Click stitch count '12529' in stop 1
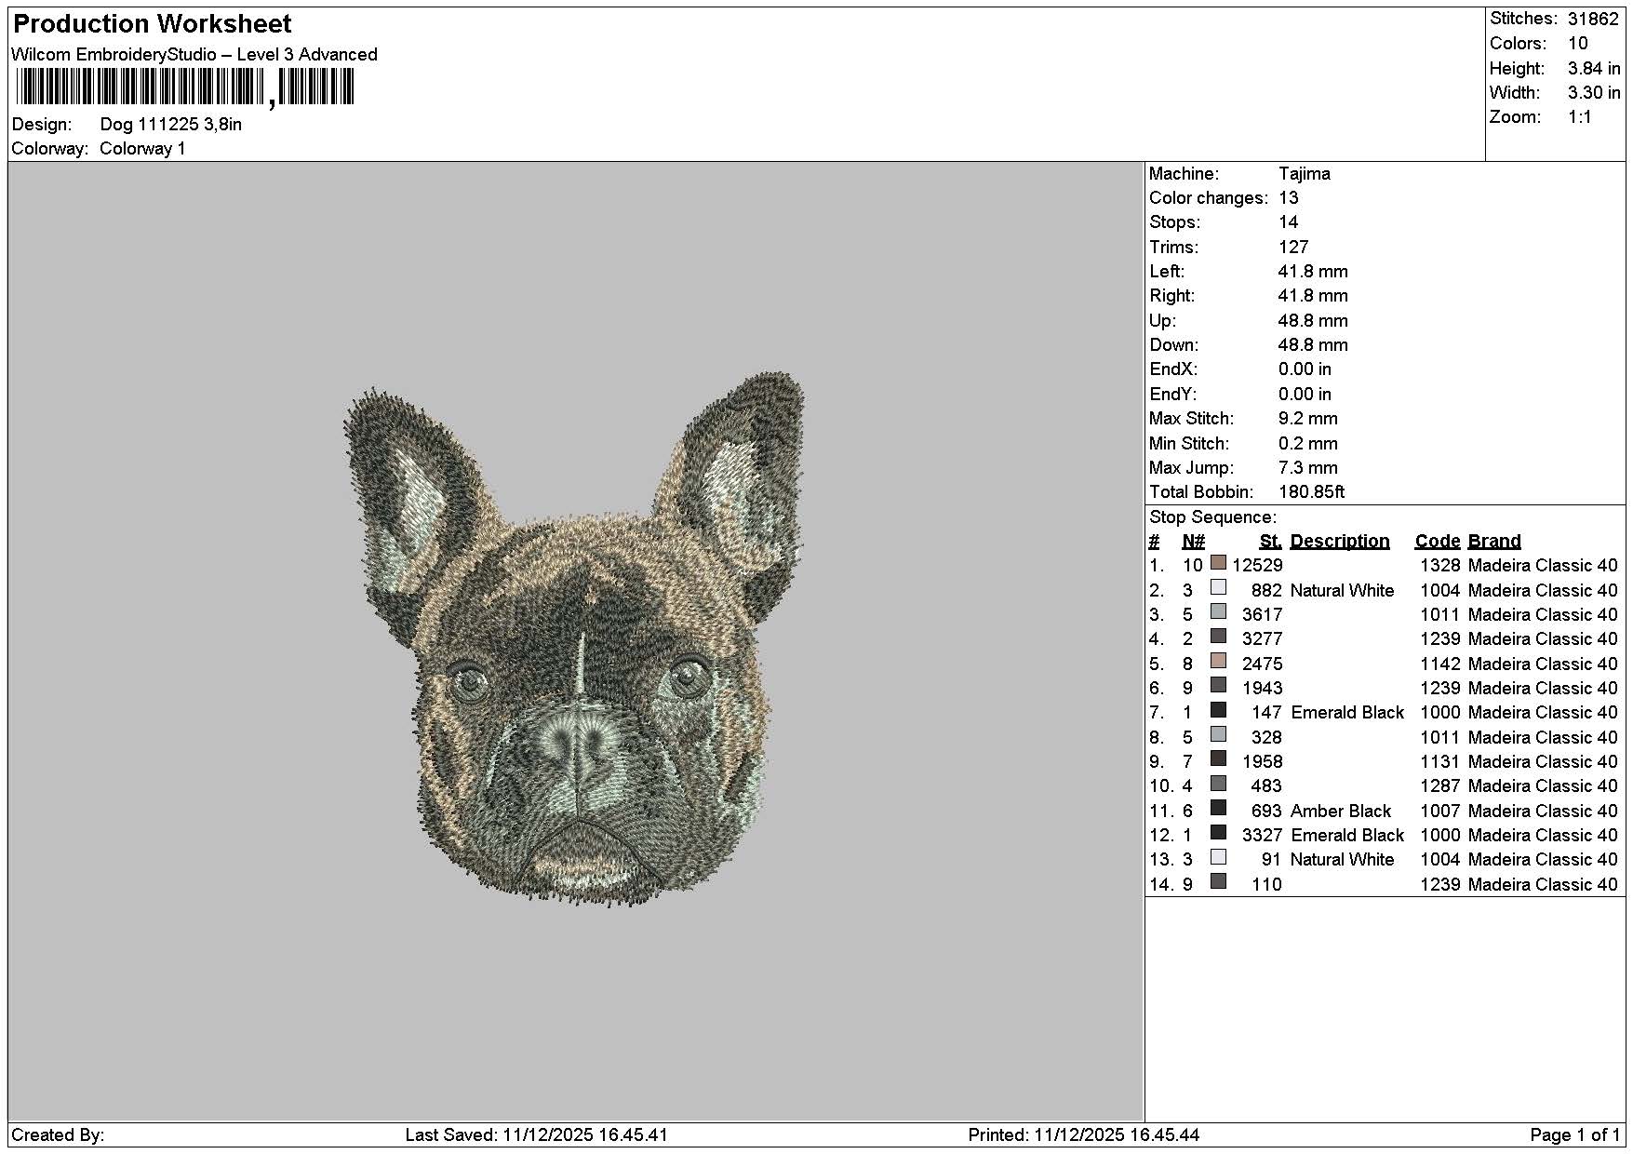 click(1257, 566)
